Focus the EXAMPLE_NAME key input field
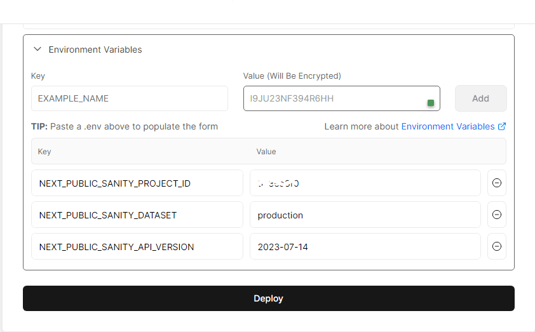535x332 pixels. pos(129,98)
